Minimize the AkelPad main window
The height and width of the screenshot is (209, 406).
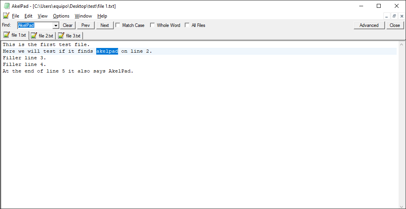(361, 6)
